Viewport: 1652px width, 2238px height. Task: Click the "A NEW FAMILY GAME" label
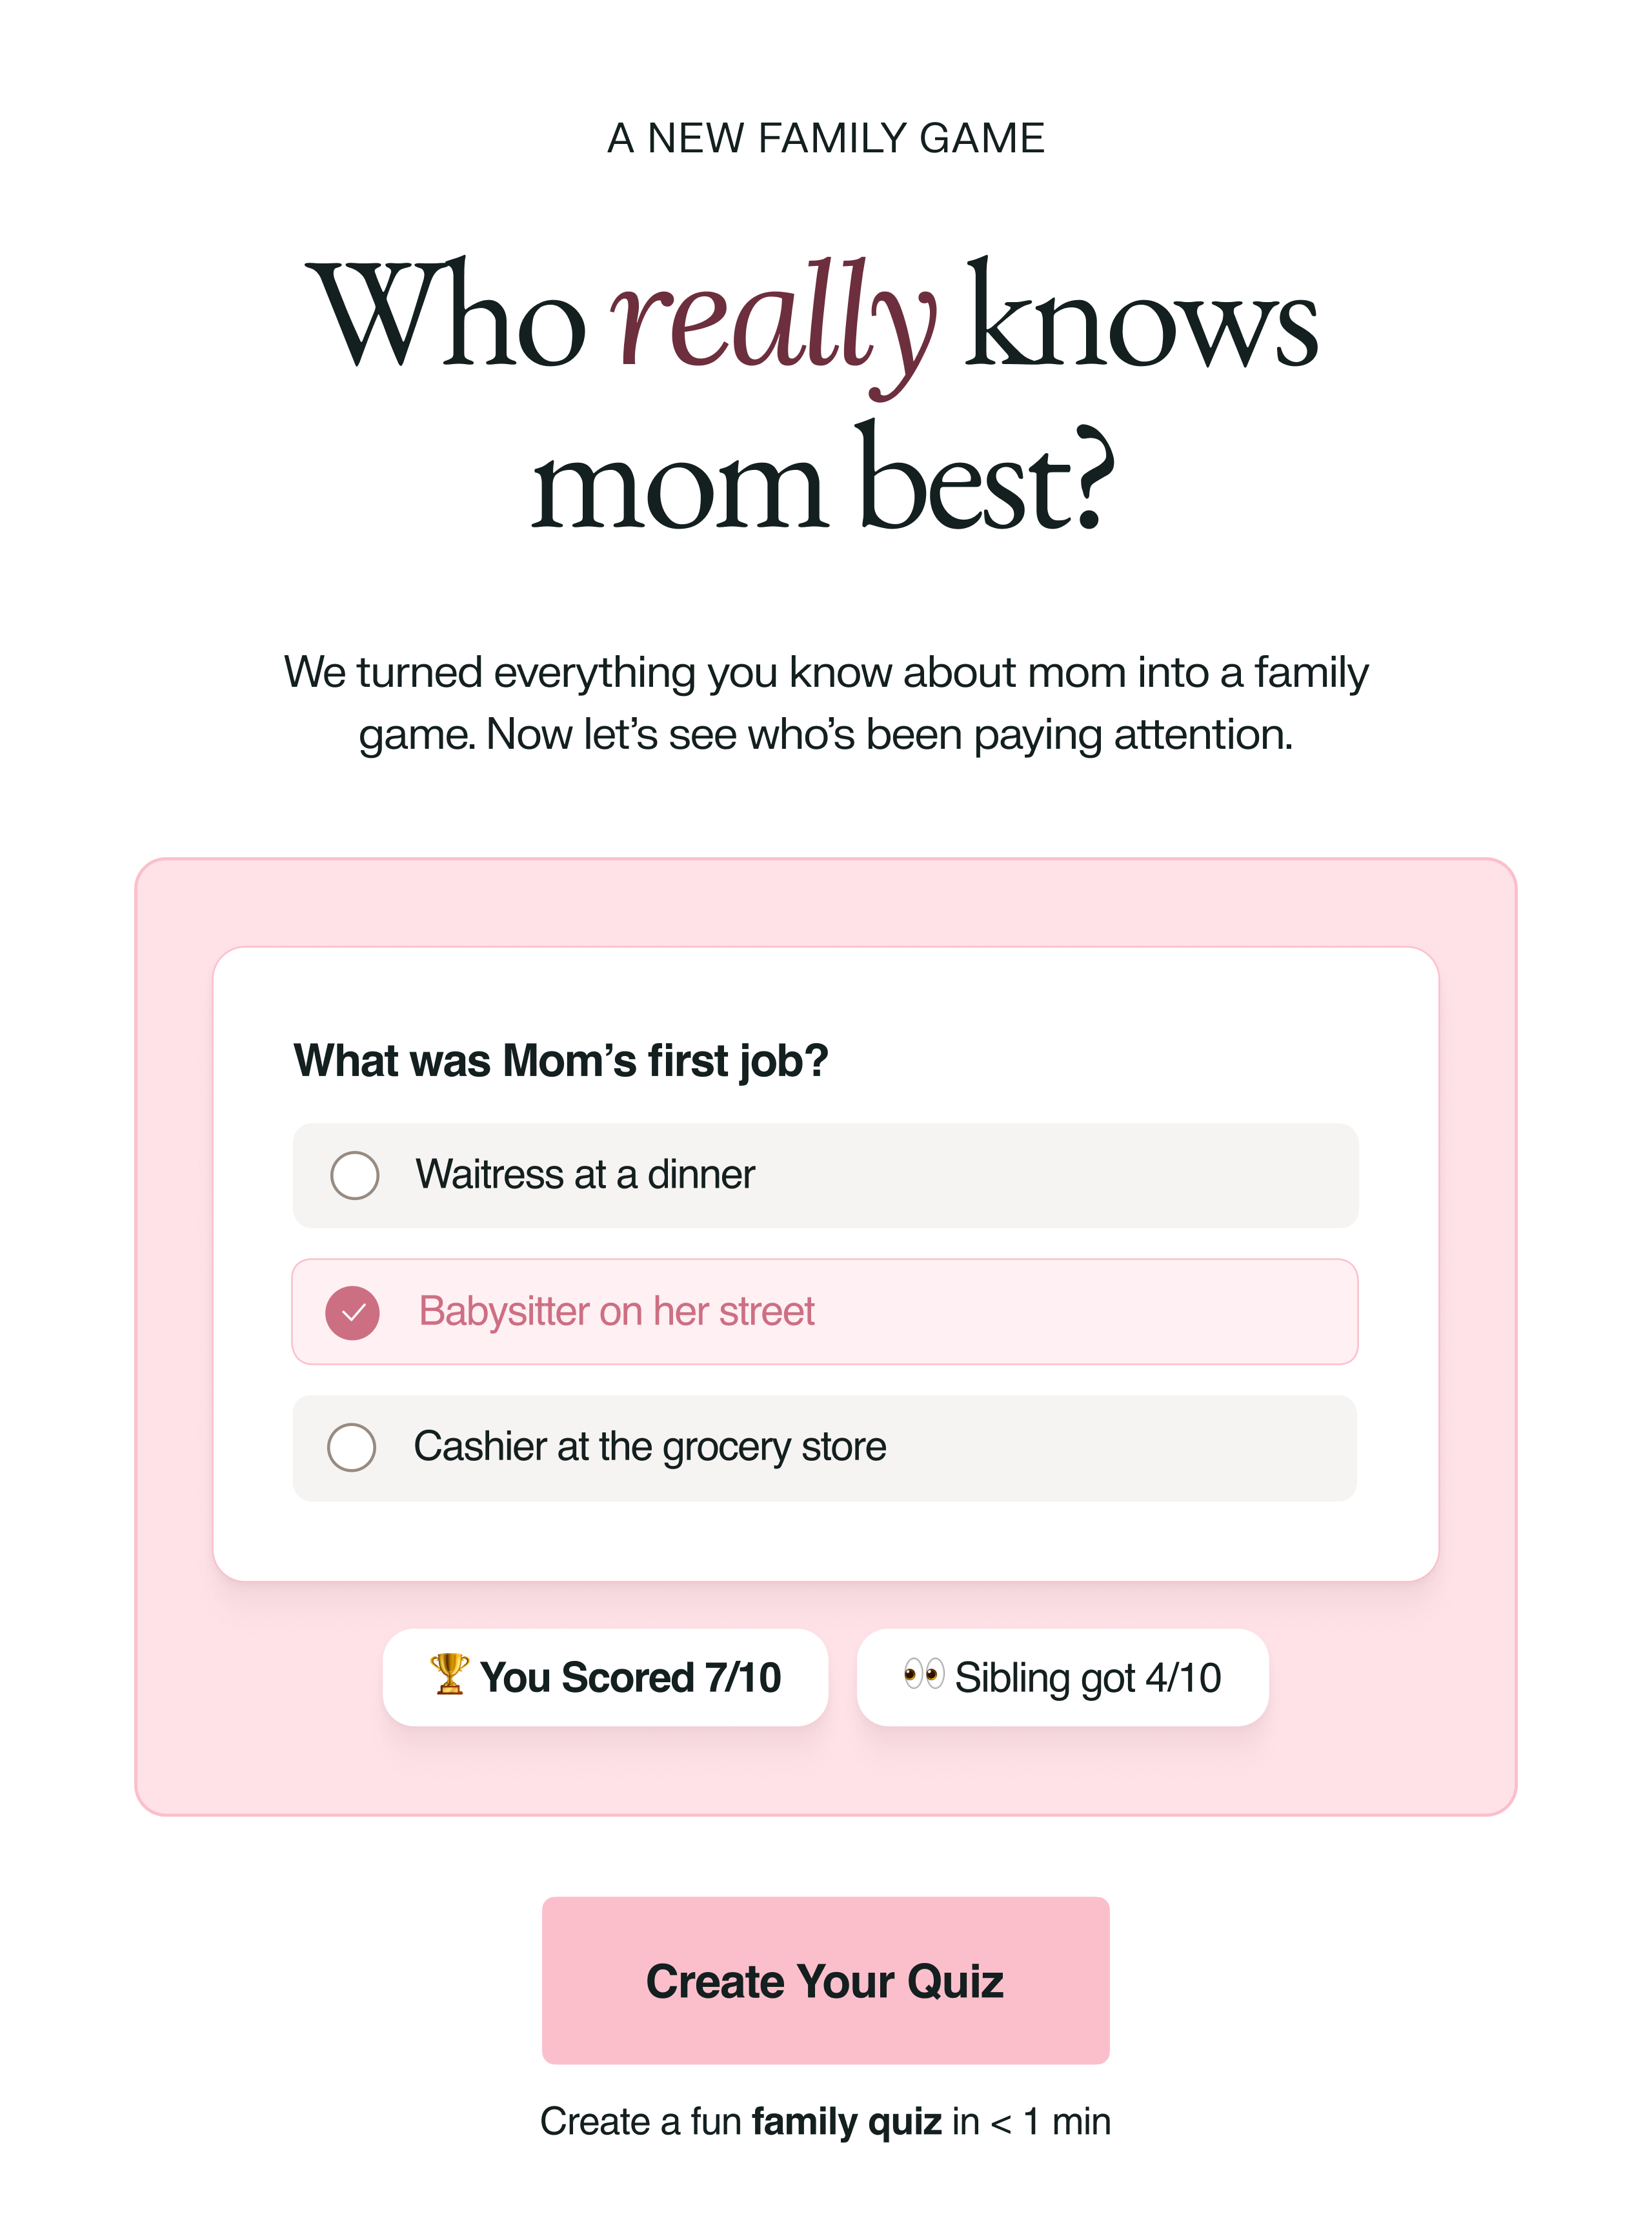point(826,138)
